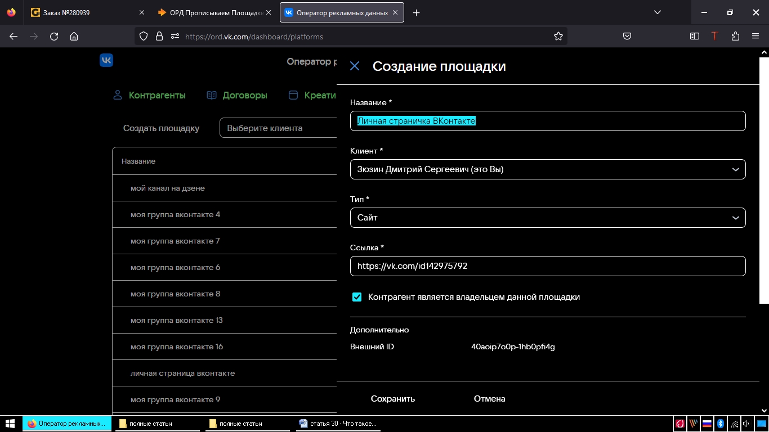The width and height of the screenshot is (769, 432).
Task: Click the red T extension icon
Action: click(715, 36)
